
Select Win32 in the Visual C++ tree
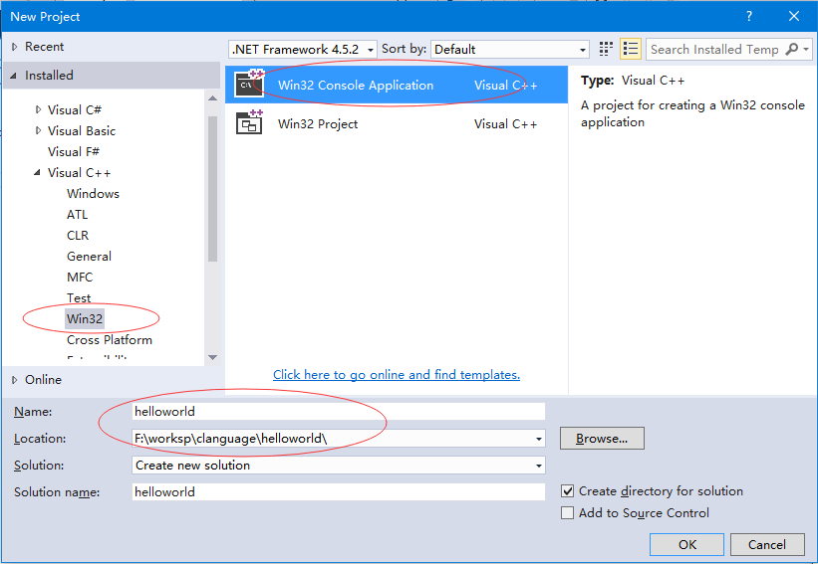(85, 319)
